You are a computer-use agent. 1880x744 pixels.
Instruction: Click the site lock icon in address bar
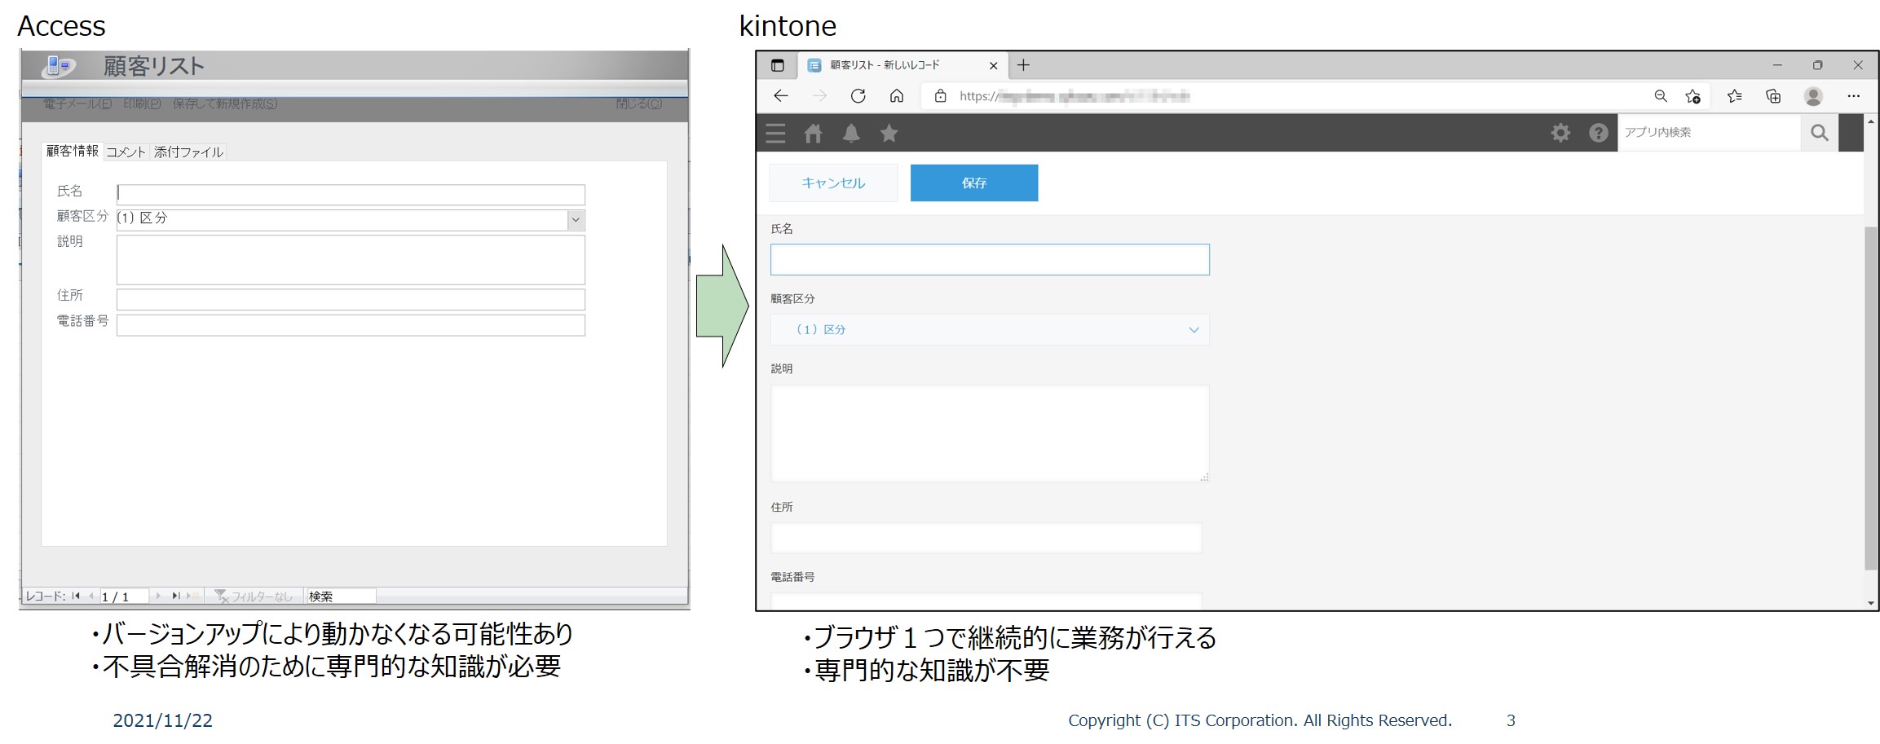point(941,96)
